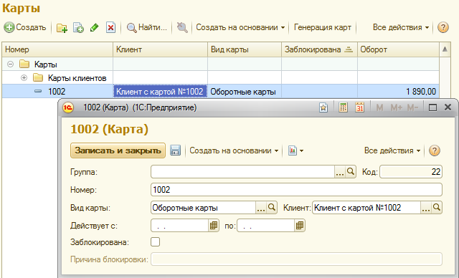Click the green pencil edit icon
The width and height of the screenshot is (459, 278).
[94, 27]
